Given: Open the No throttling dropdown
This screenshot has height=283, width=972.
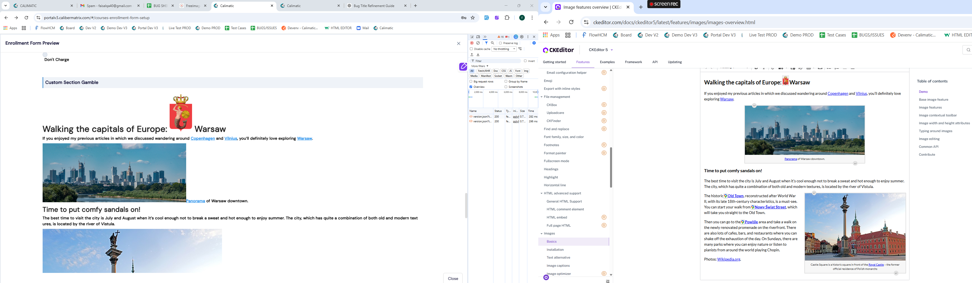Looking at the screenshot, I should (504, 49).
